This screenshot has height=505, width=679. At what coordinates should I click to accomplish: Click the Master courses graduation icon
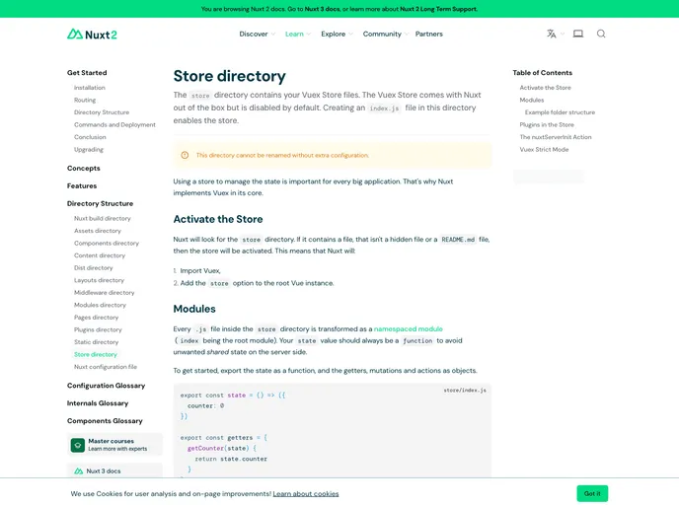click(78, 445)
